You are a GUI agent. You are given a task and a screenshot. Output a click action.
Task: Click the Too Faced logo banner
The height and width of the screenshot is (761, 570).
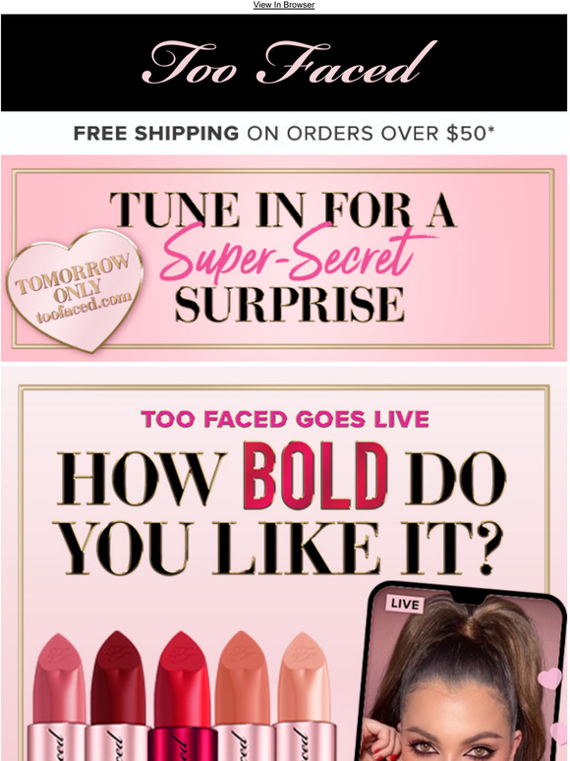coord(284,63)
